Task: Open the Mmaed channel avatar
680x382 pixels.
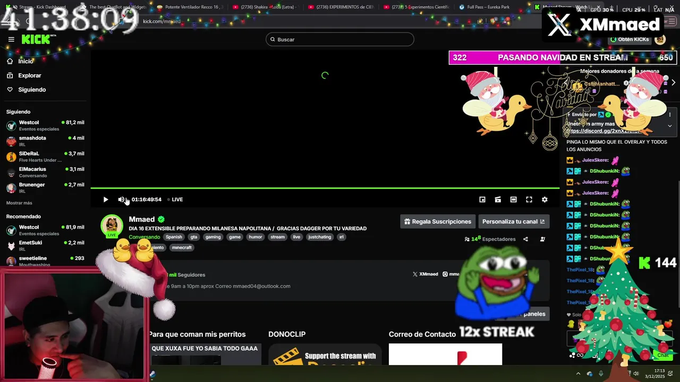Action: tap(112, 225)
